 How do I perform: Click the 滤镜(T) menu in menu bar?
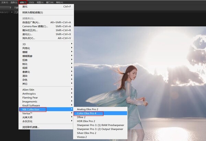[x=23, y=2]
